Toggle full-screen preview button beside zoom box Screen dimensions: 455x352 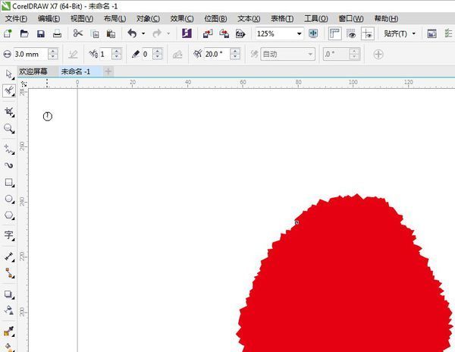tap(315, 33)
